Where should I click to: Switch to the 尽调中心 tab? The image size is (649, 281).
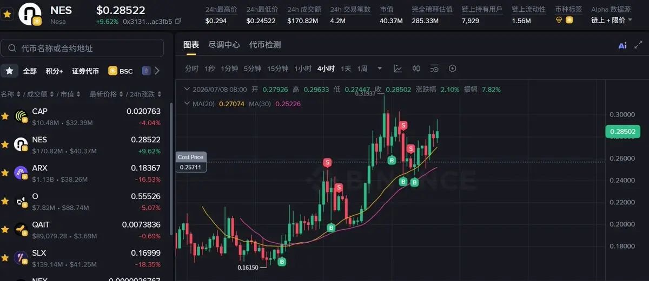(x=224, y=45)
